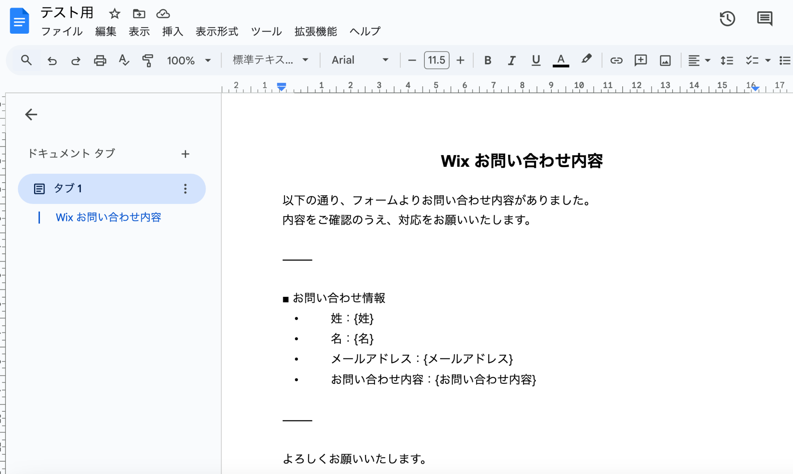Select the paint format tool
The width and height of the screenshot is (793, 474).
click(148, 60)
